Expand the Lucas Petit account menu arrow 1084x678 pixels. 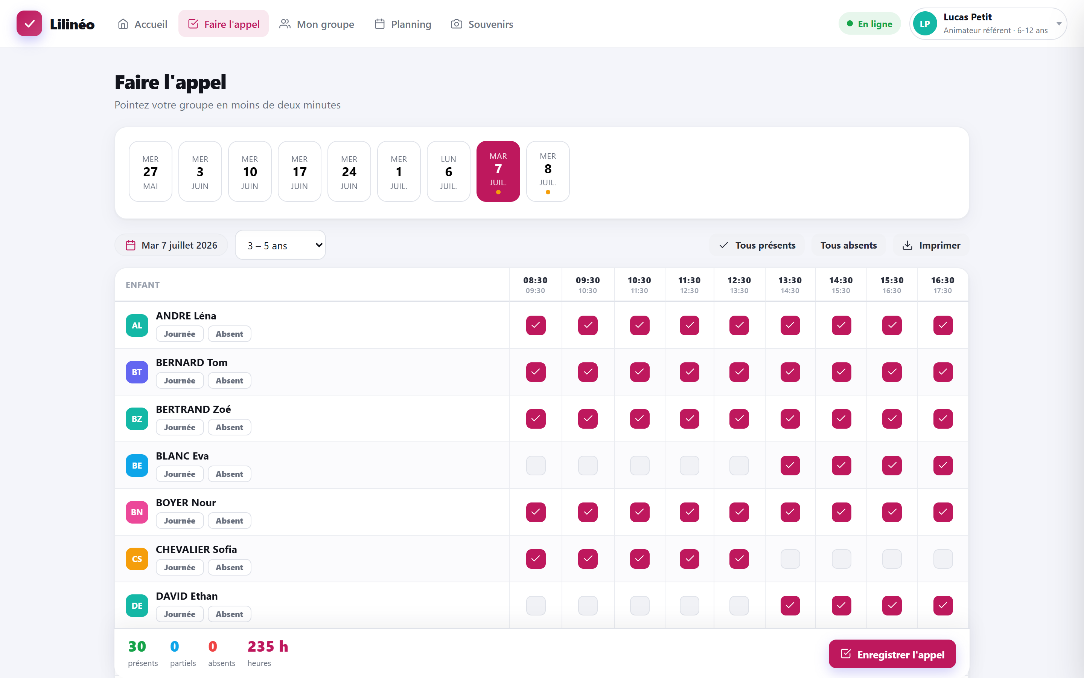point(1059,24)
